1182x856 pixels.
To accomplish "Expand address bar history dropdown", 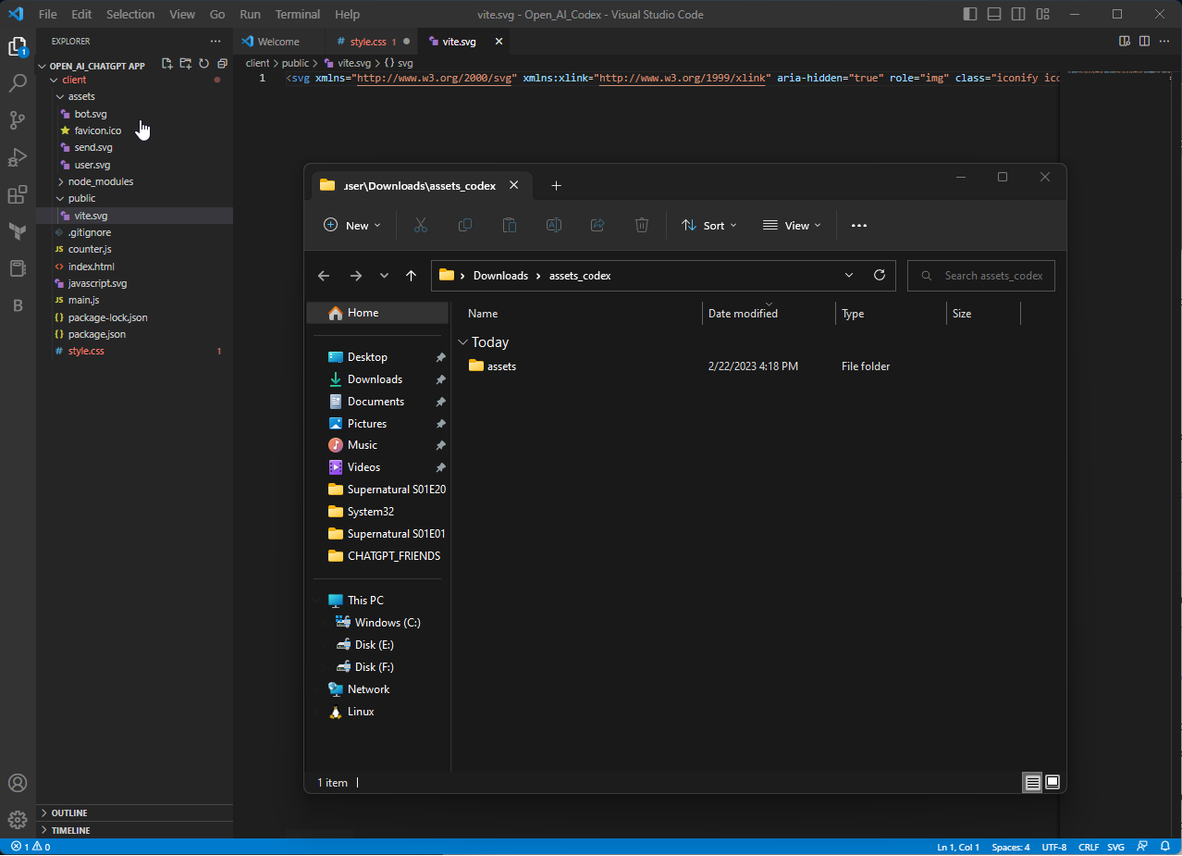I will (x=849, y=275).
